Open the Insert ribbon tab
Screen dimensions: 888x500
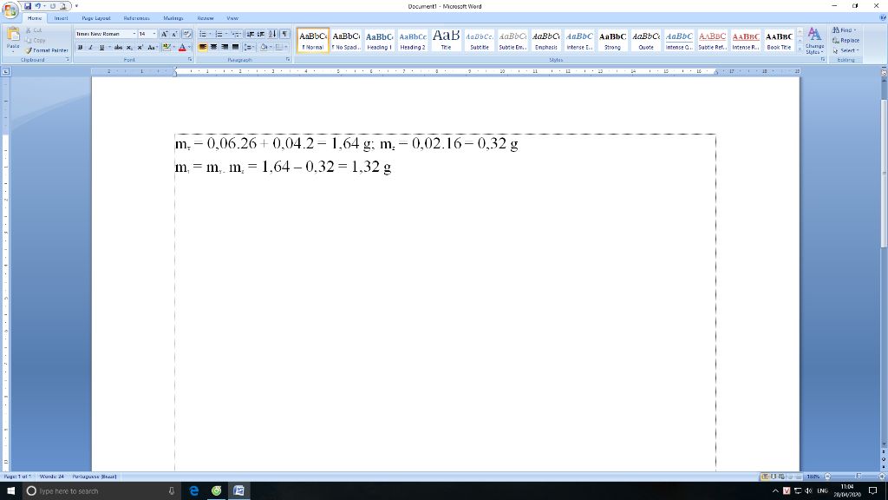point(62,18)
